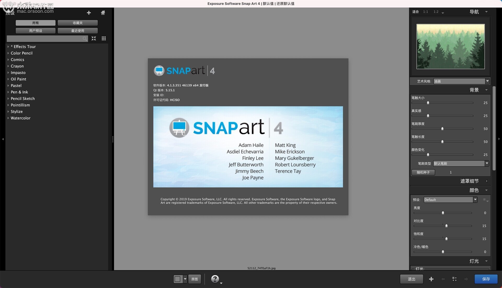Click the blue 保存 save button

(486, 279)
